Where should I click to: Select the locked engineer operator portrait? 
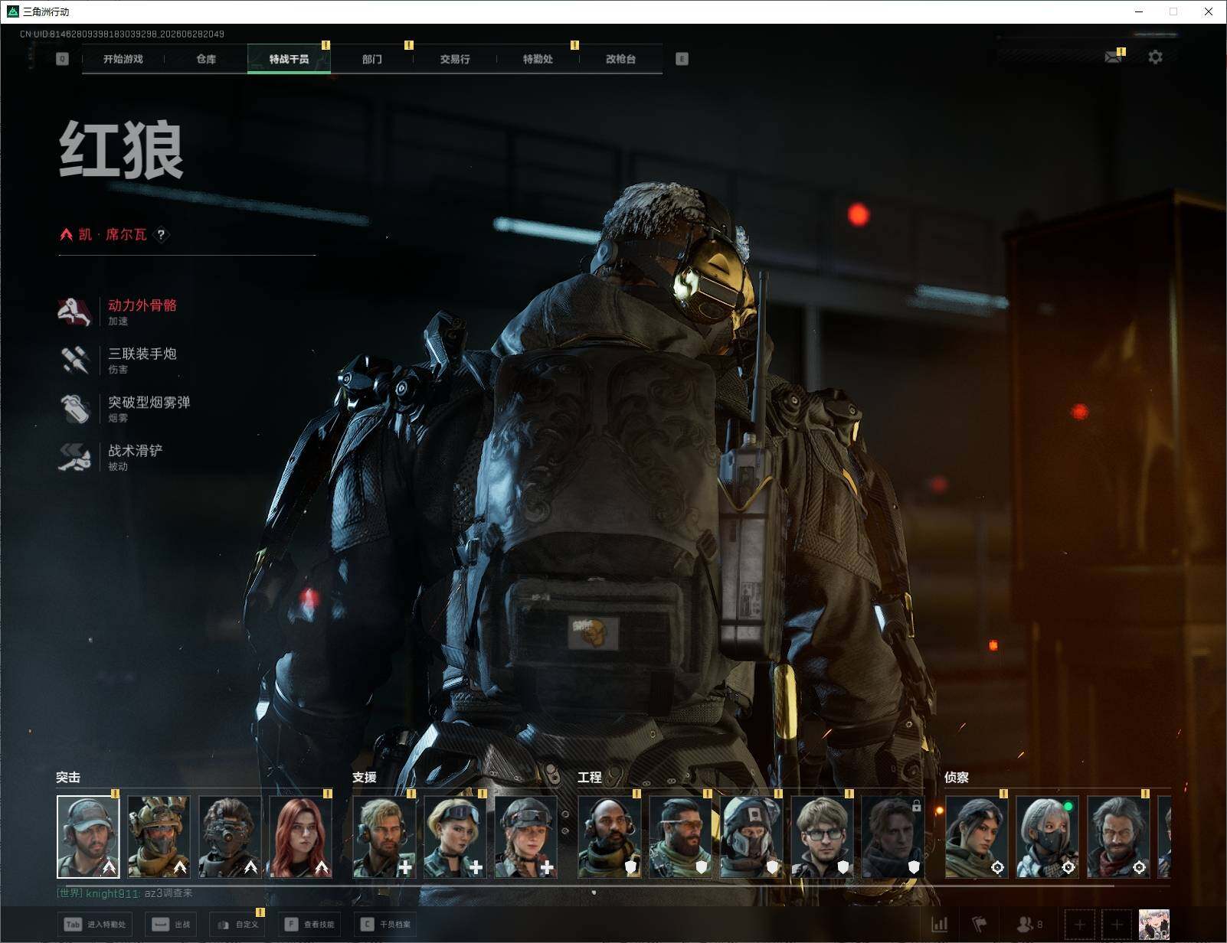coord(893,837)
